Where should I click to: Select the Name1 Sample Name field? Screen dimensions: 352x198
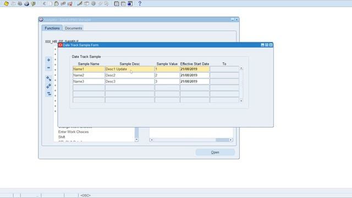click(89, 69)
